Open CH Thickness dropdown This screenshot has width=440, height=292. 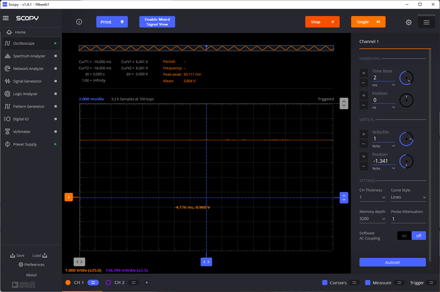tap(372, 197)
